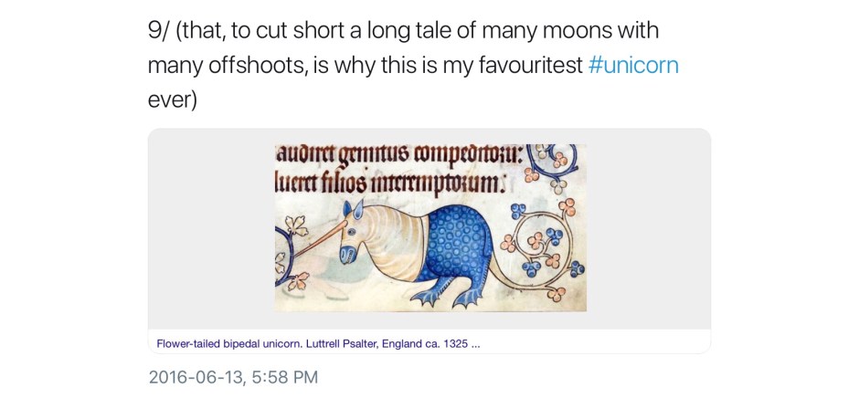859x398 pixels.
Task: Click gray card area left of image
Action: [x=210, y=228]
